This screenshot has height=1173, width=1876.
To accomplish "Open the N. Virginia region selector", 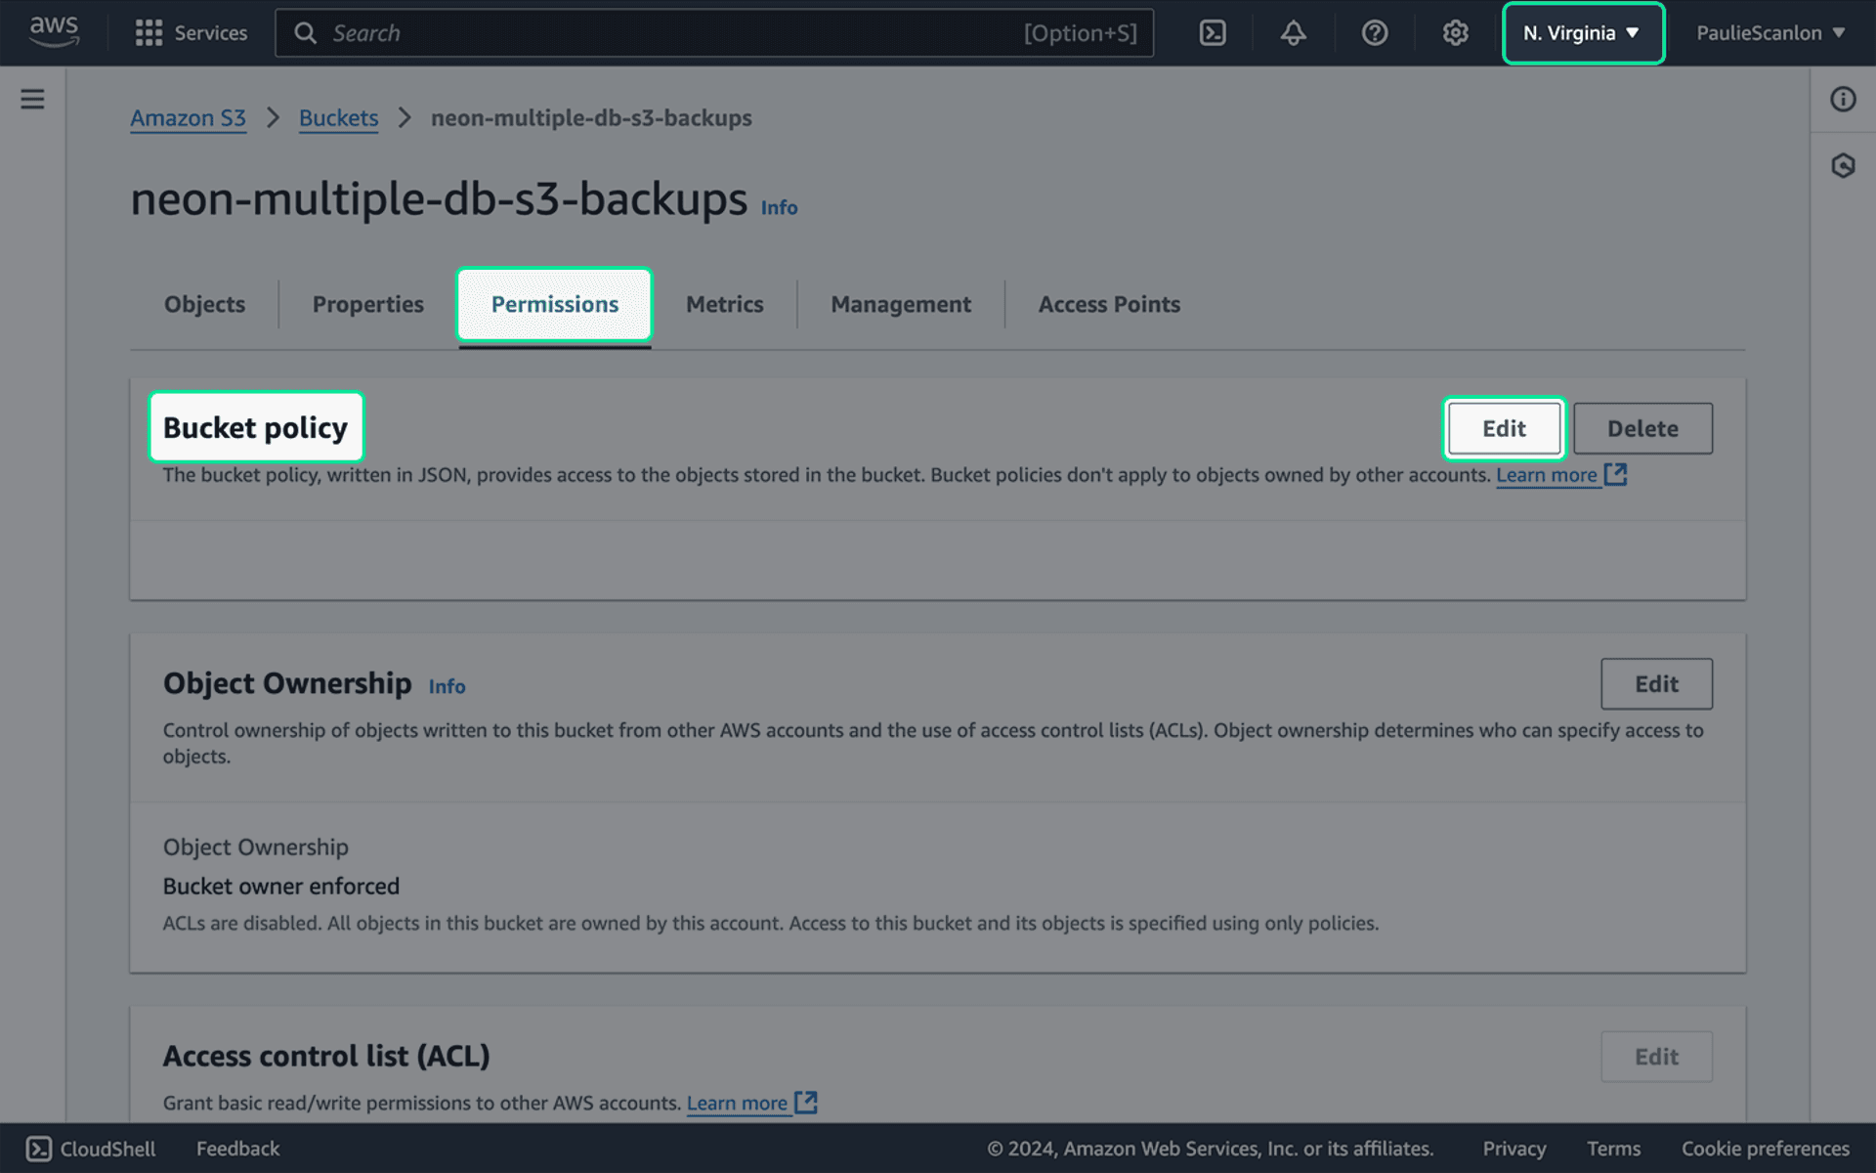I will (1582, 32).
